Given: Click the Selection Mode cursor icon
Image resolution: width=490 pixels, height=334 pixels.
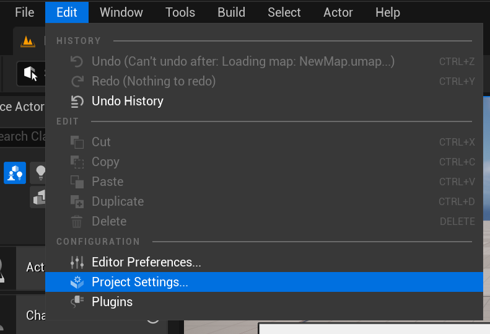Looking at the screenshot, I should click(30, 74).
